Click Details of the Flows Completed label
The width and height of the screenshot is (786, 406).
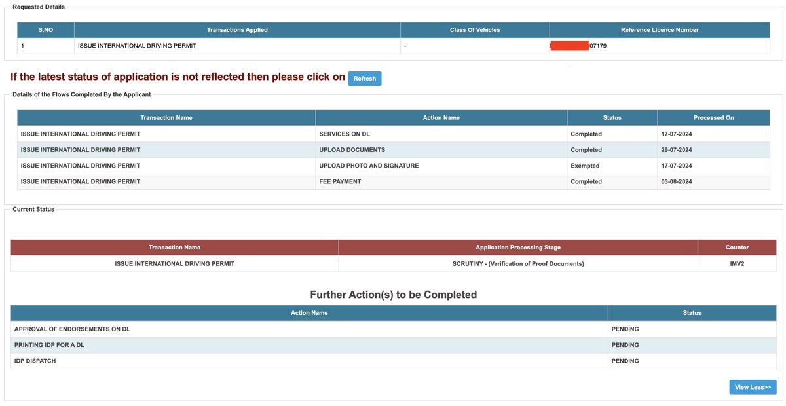pyautogui.click(x=82, y=94)
